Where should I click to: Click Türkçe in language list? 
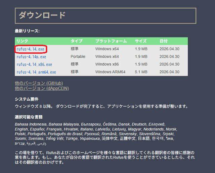72,138
